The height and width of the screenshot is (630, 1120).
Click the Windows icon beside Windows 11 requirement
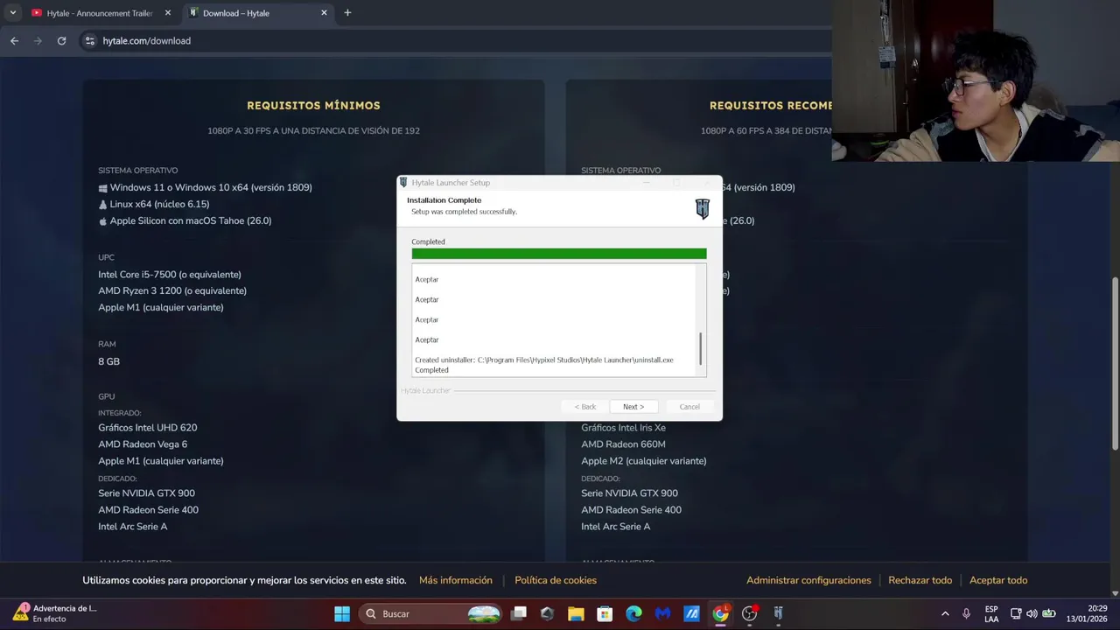103,188
